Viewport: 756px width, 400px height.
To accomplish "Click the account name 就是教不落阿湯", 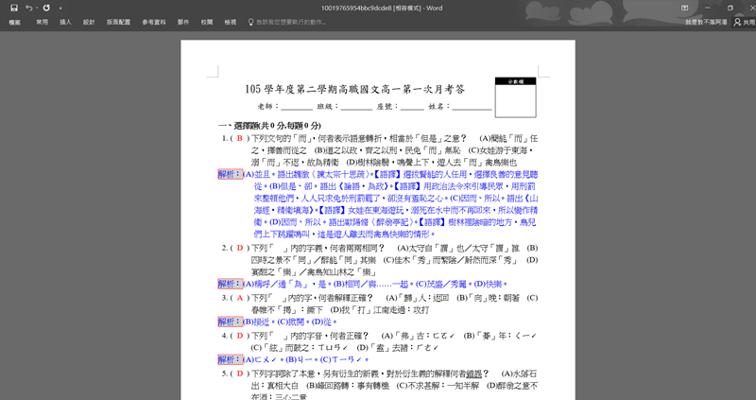I will pyautogui.click(x=706, y=22).
